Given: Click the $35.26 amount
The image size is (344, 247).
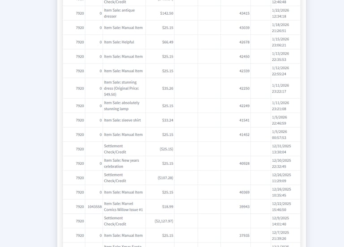Looking at the screenshot, I should point(168,88).
